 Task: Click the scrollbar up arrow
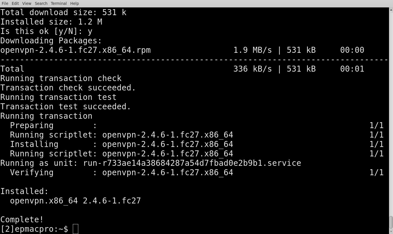click(391, 10)
